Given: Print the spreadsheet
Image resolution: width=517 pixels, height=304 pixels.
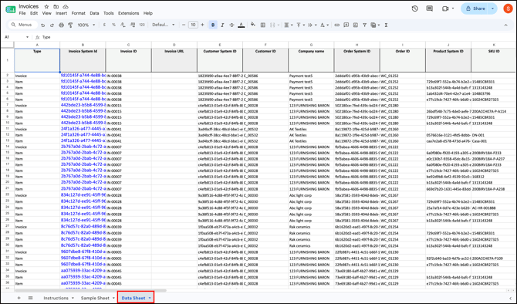Looking at the screenshot, I should tap(61, 25).
